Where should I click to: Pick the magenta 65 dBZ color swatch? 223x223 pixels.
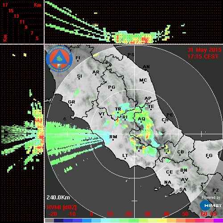point(218,221)
